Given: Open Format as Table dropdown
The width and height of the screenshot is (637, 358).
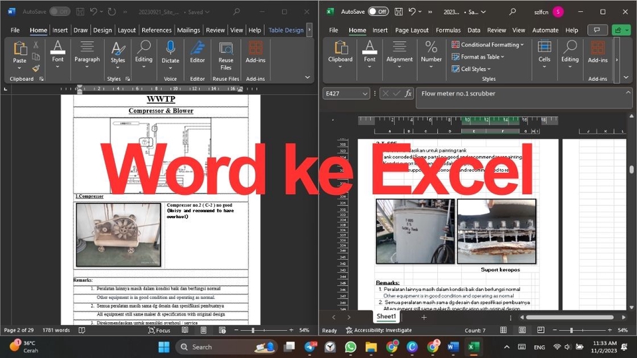Looking at the screenshot, I should 478,57.
